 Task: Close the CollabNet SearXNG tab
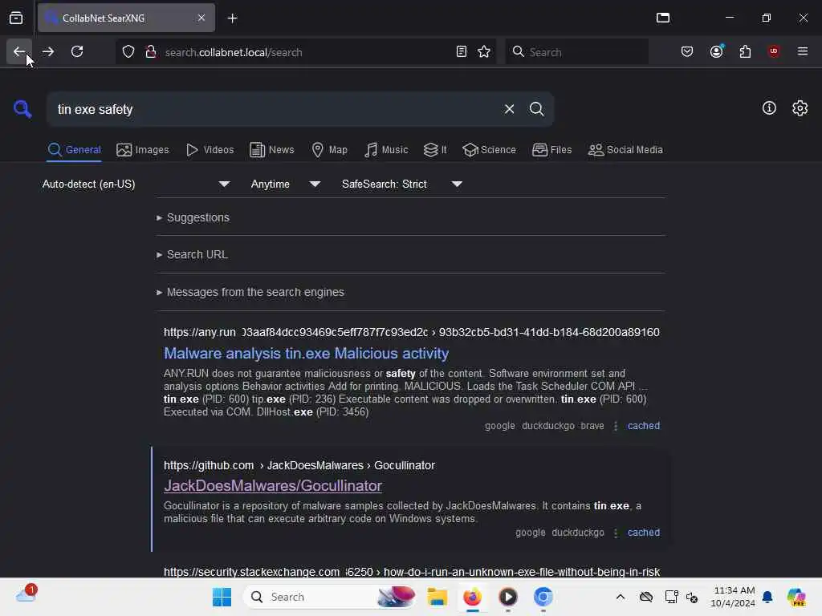pos(201,18)
